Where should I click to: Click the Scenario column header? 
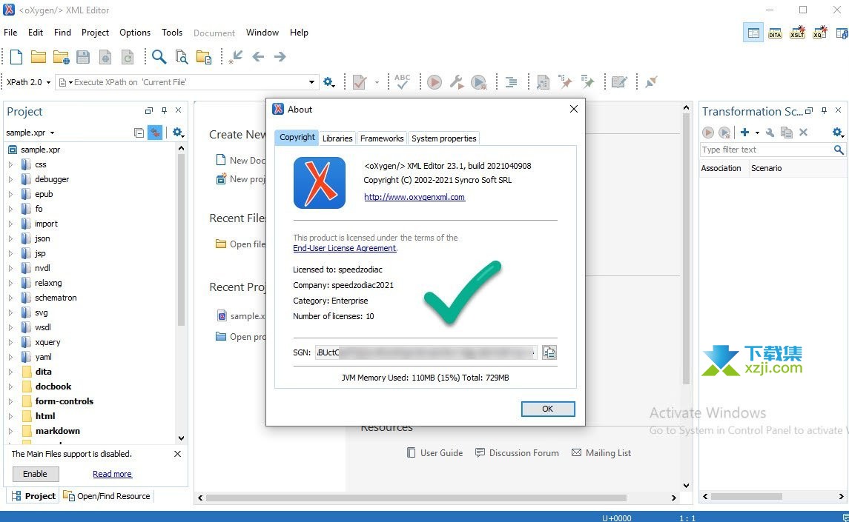pyautogui.click(x=766, y=168)
